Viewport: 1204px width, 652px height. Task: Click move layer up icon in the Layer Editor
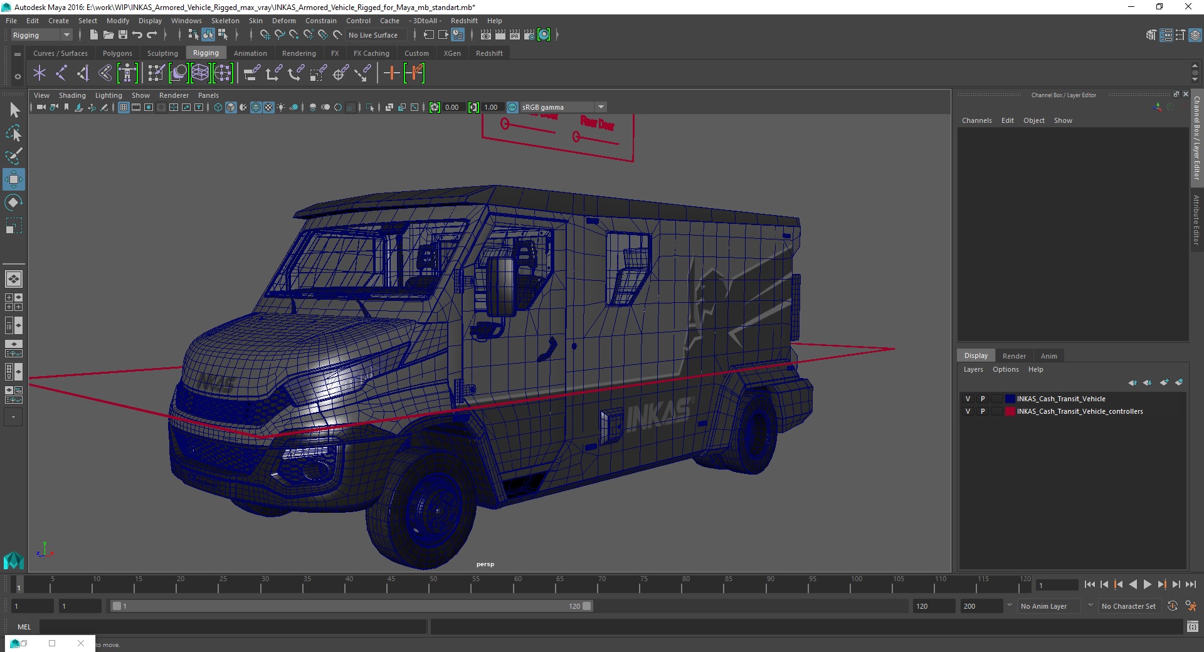click(1133, 382)
